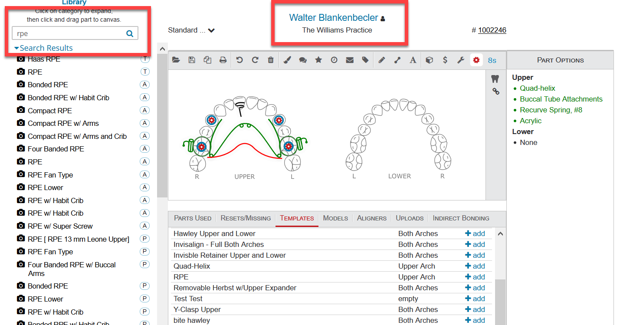Image resolution: width=620 pixels, height=325 pixels.
Task: Click the 3D cube box icon
Action: click(x=429, y=60)
